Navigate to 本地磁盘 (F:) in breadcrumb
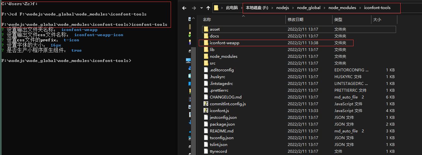422x155 pixels. [256, 8]
